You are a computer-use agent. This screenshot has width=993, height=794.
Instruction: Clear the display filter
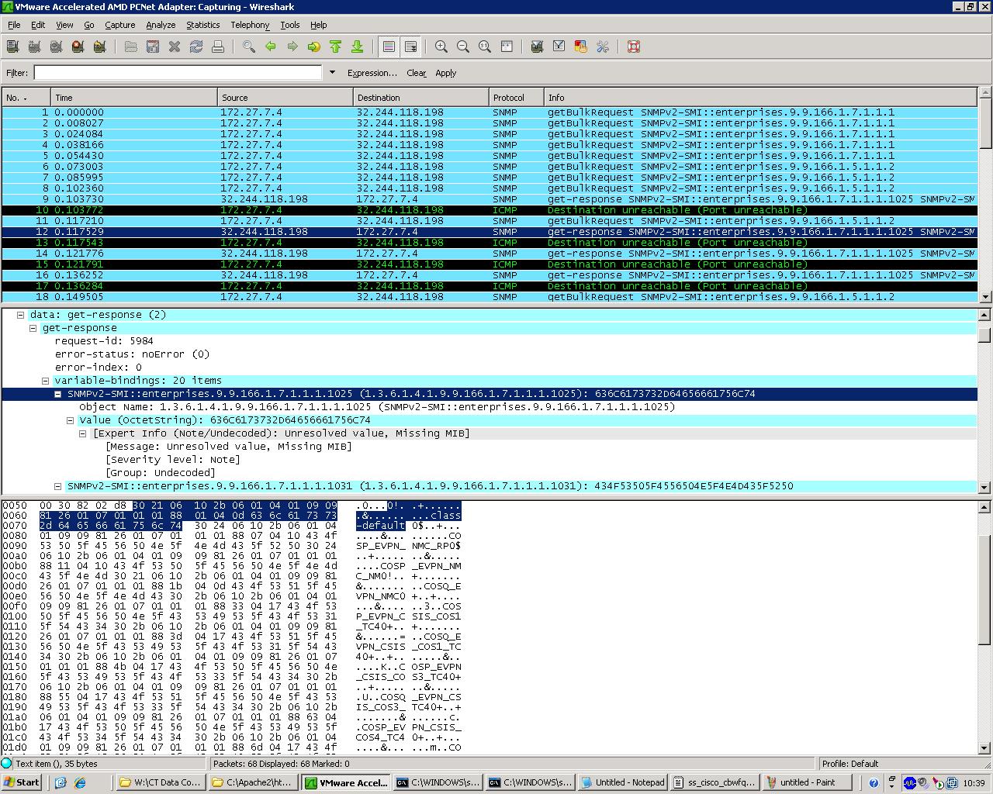[416, 73]
